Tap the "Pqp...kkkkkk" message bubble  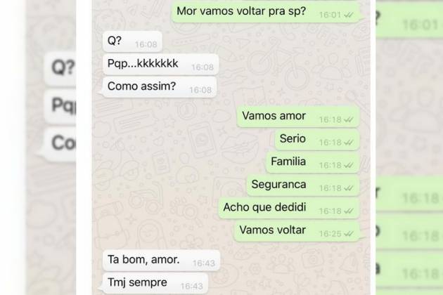point(161,65)
